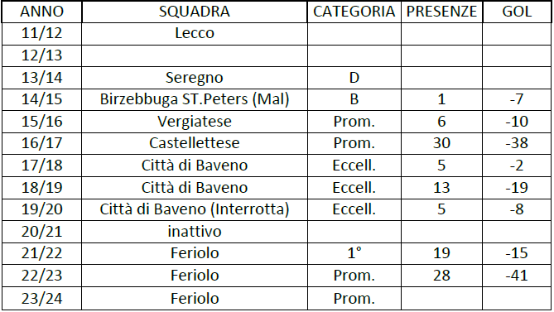554x312 pixels.
Task: Select the SQUADRA header cell
Action: [195, 12]
